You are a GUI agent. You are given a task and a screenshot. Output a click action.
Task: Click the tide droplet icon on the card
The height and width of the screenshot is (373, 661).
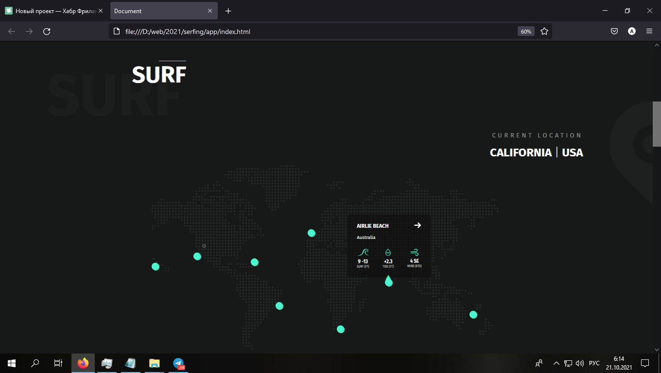tap(388, 252)
